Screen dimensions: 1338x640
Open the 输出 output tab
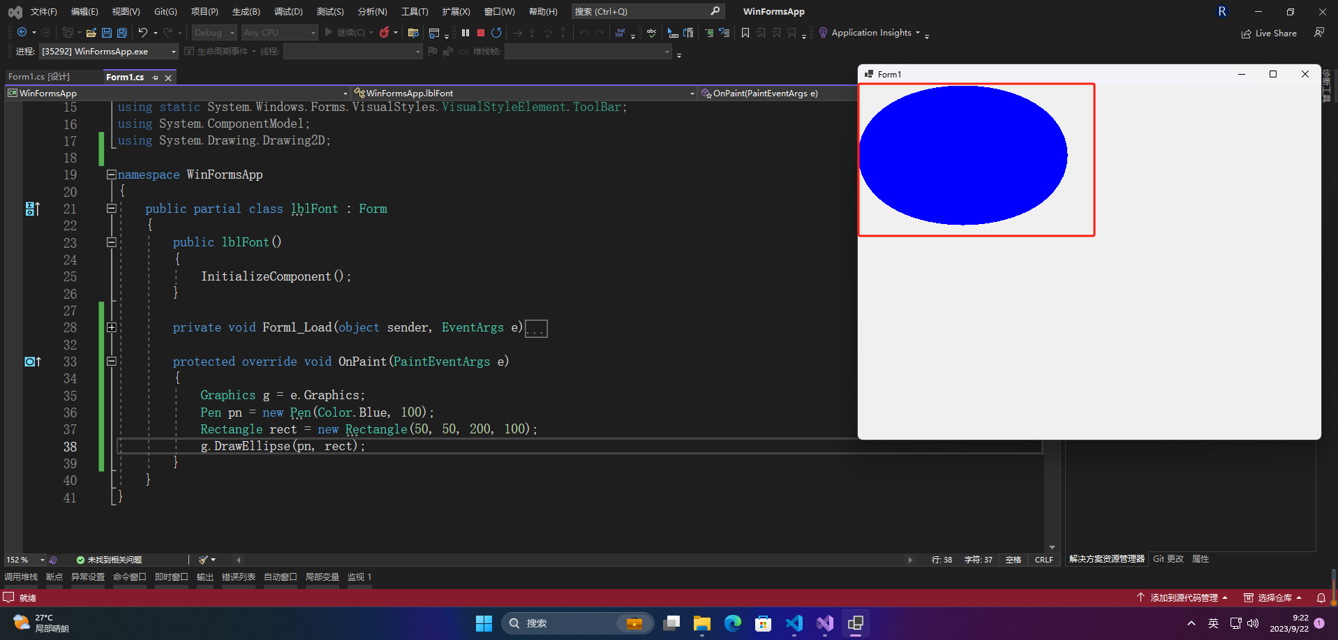point(205,577)
